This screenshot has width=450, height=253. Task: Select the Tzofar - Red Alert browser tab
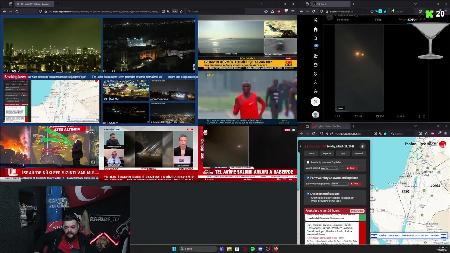tap(330, 126)
